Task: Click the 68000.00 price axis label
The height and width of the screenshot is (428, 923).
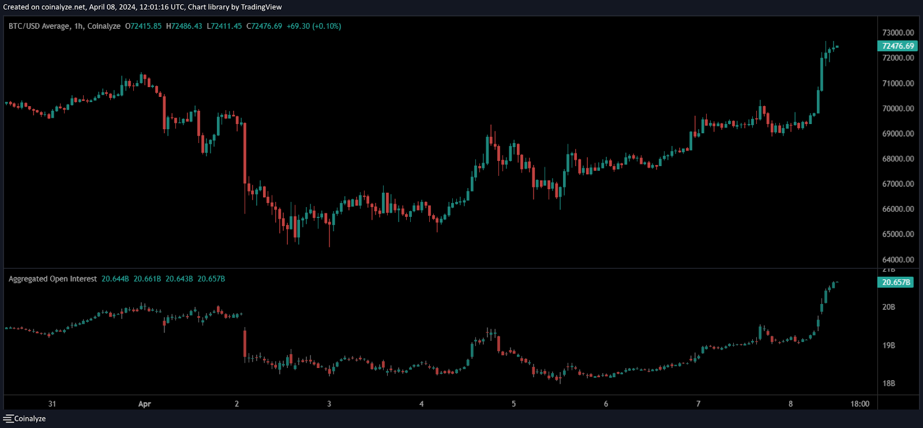Action: [898, 159]
